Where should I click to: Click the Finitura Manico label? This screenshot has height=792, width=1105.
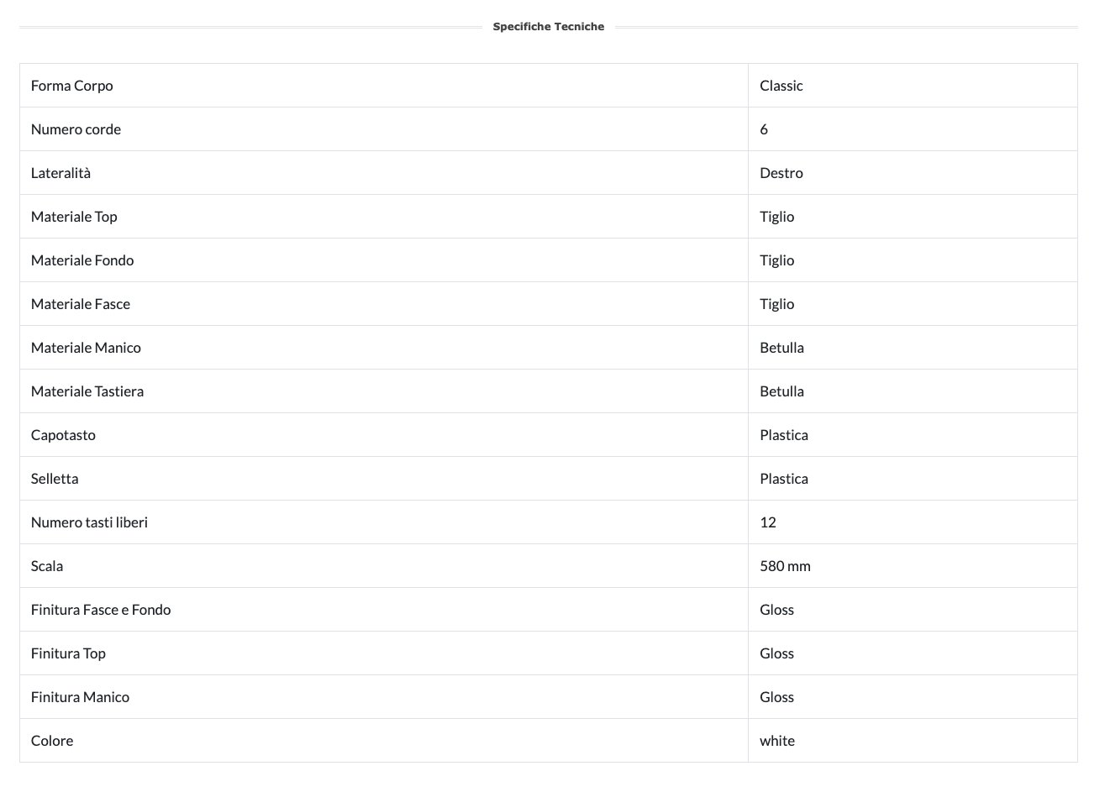[x=80, y=697]
